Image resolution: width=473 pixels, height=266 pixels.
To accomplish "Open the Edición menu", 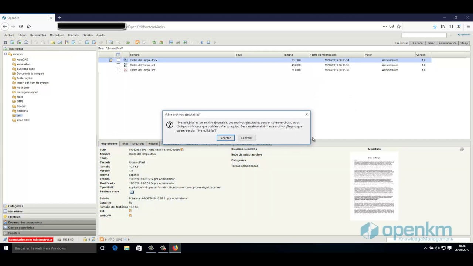I will 22,35.
